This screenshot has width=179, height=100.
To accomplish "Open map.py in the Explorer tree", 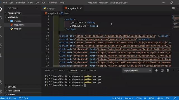I will [x=23, y=29].
